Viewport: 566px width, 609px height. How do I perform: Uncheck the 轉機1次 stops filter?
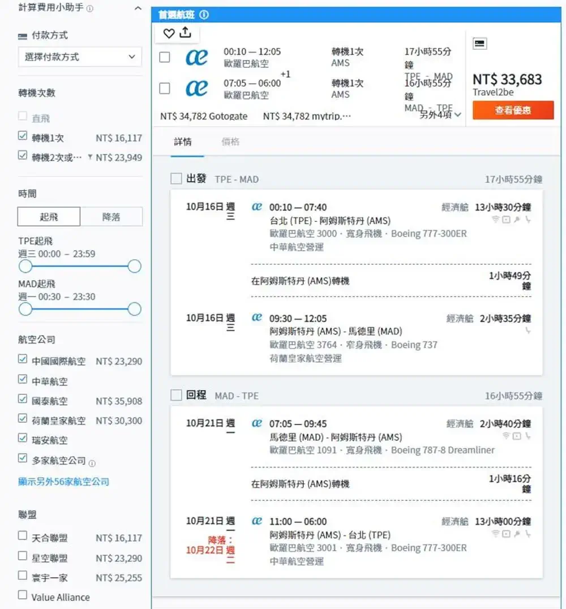[x=23, y=135]
